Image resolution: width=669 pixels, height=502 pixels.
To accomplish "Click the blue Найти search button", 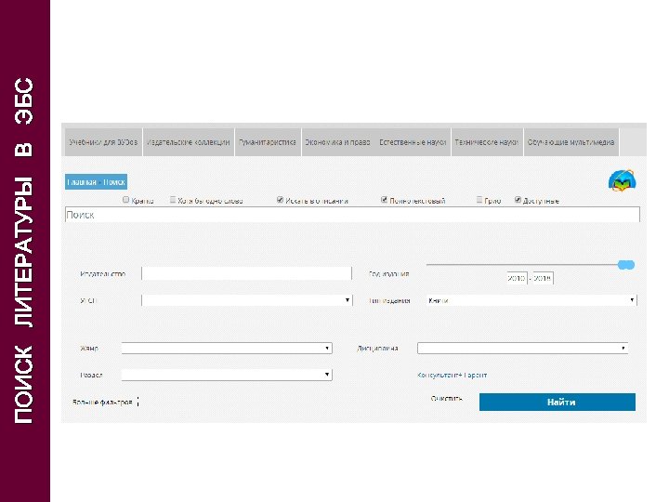I will pyautogui.click(x=557, y=403).
